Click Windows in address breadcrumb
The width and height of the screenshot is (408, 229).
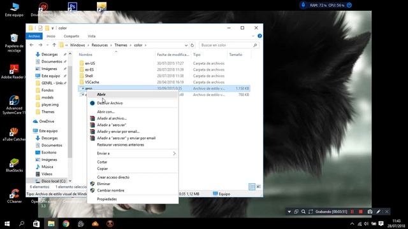coord(77,45)
